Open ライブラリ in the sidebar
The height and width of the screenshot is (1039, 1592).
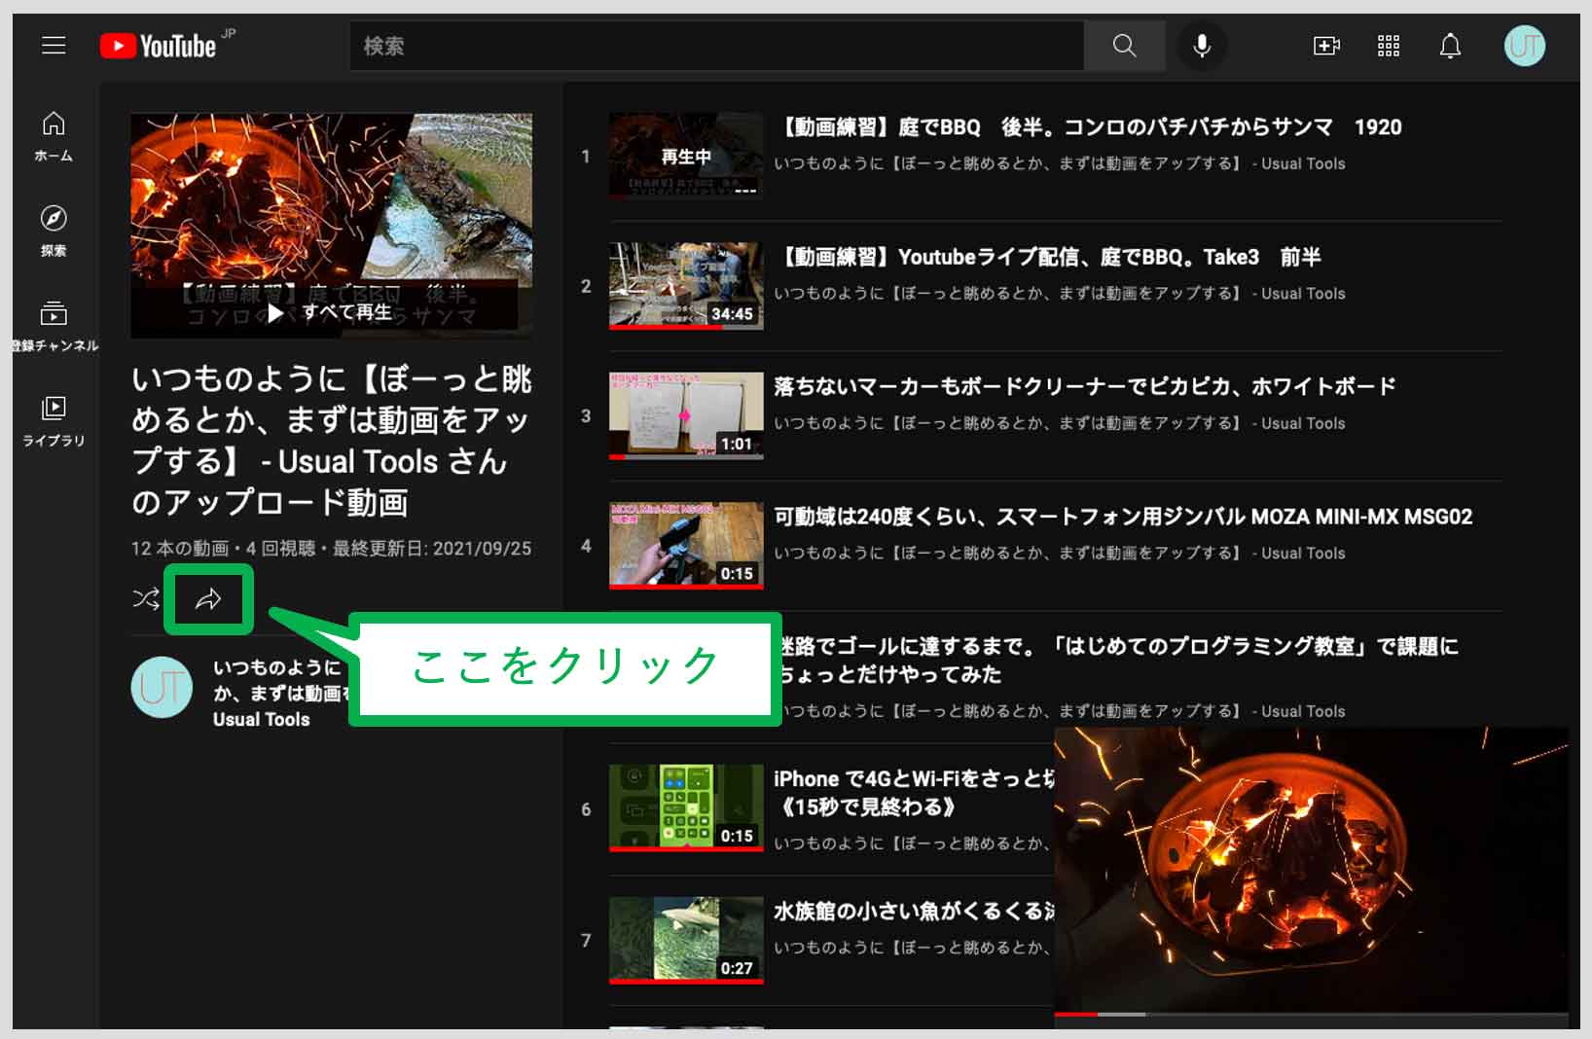tap(54, 420)
